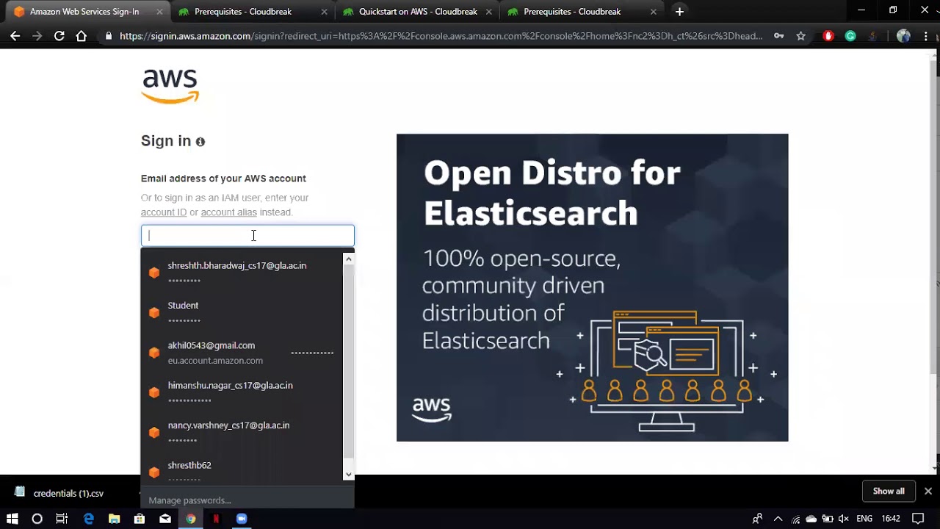
Task: Click the page scrollbar up arrow
Action: point(934,55)
